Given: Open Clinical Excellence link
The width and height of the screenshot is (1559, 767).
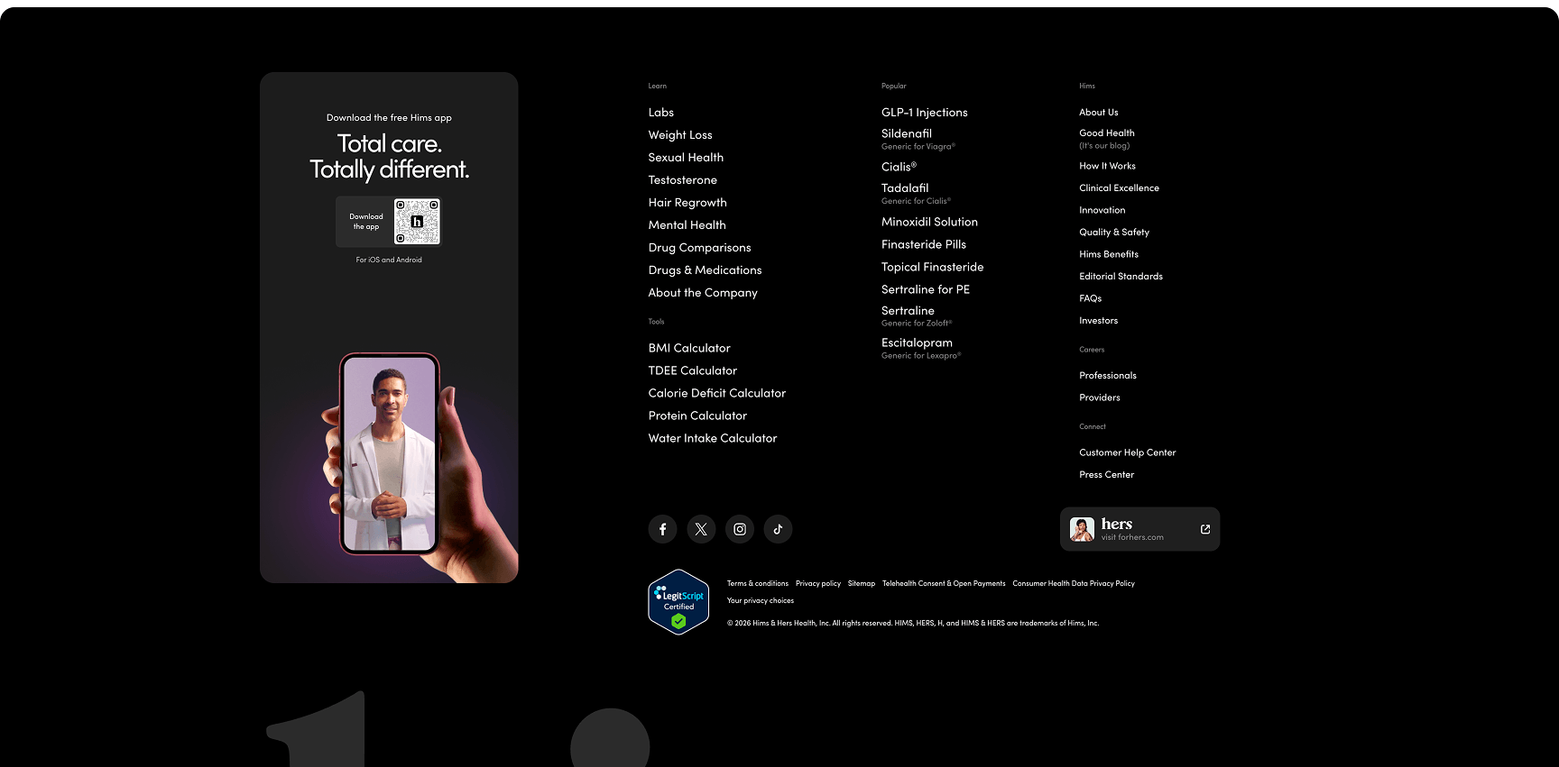Looking at the screenshot, I should tap(1119, 188).
